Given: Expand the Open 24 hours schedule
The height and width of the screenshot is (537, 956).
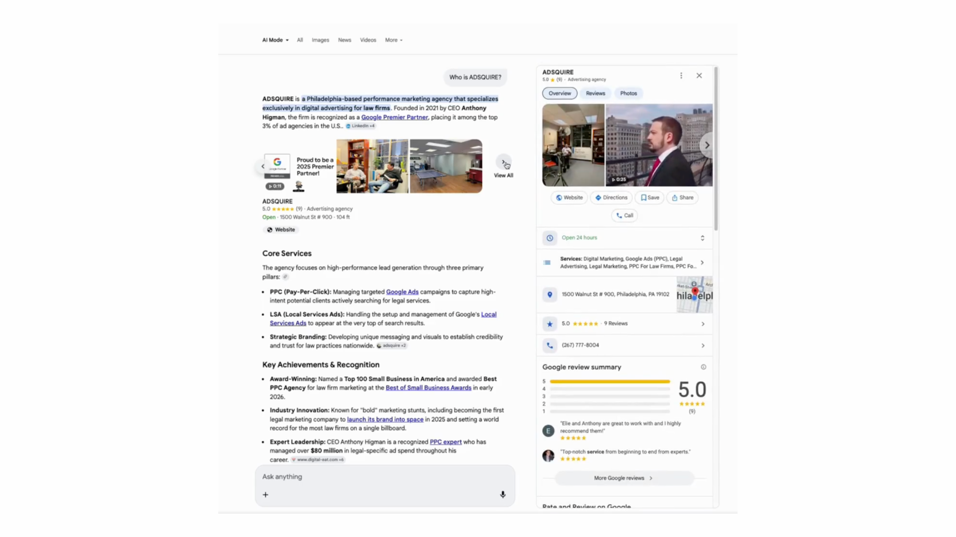Looking at the screenshot, I should point(702,238).
